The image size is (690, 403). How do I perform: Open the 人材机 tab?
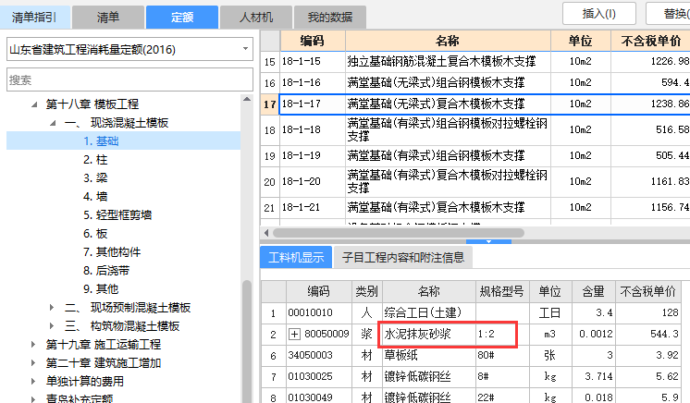(255, 18)
